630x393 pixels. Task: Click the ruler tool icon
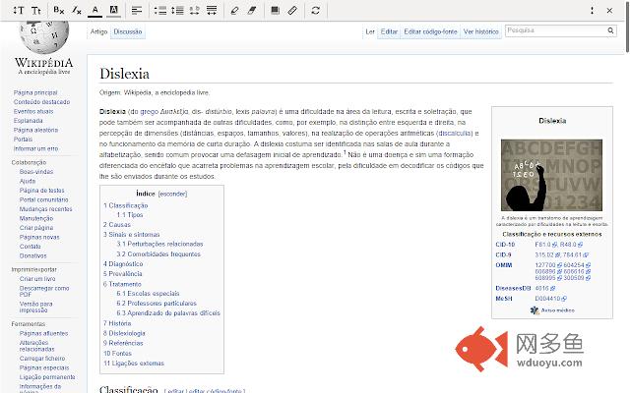click(x=292, y=10)
